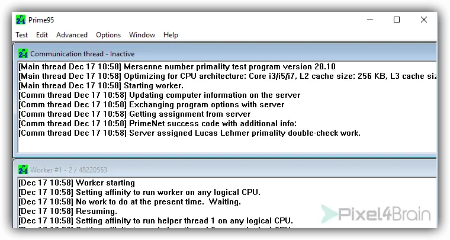
Task: Click the 'Getting assignment from server' line
Action: click(x=134, y=114)
